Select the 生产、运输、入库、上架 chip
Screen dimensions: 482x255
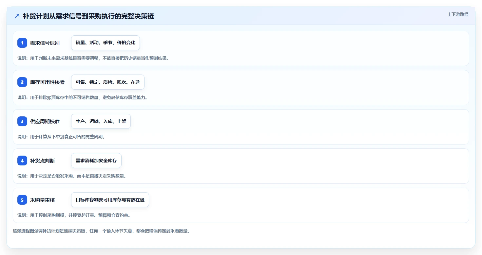tap(101, 121)
